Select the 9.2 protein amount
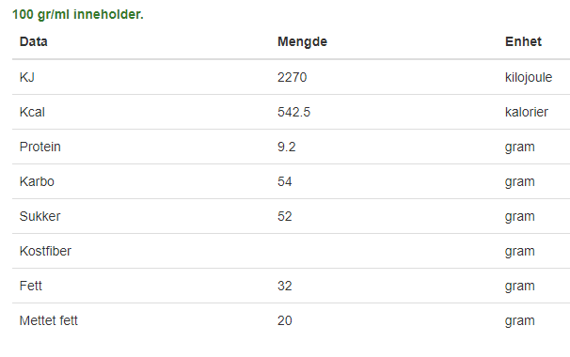This screenshot has width=570, height=357. click(287, 147)
